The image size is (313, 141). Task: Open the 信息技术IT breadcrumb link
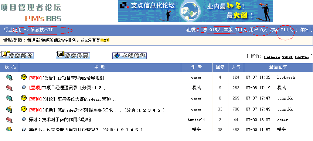41,30
